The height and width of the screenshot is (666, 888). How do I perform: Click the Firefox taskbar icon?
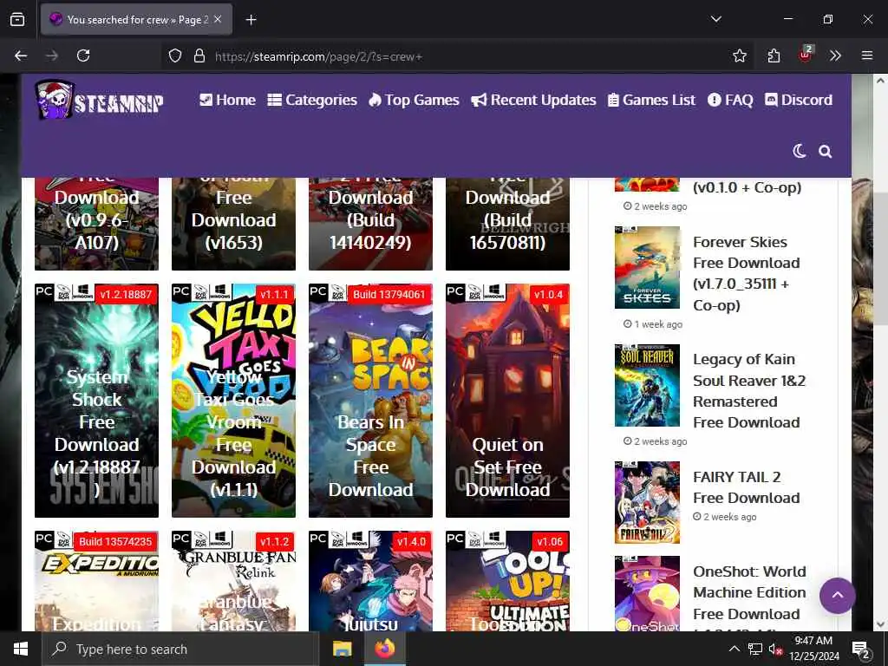pyautogui.click(x=384, y=649)
